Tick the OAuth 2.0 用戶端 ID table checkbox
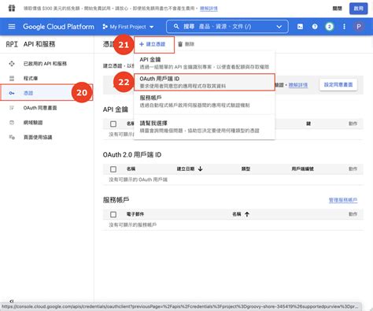373x311 pixels. click(113, 169)
